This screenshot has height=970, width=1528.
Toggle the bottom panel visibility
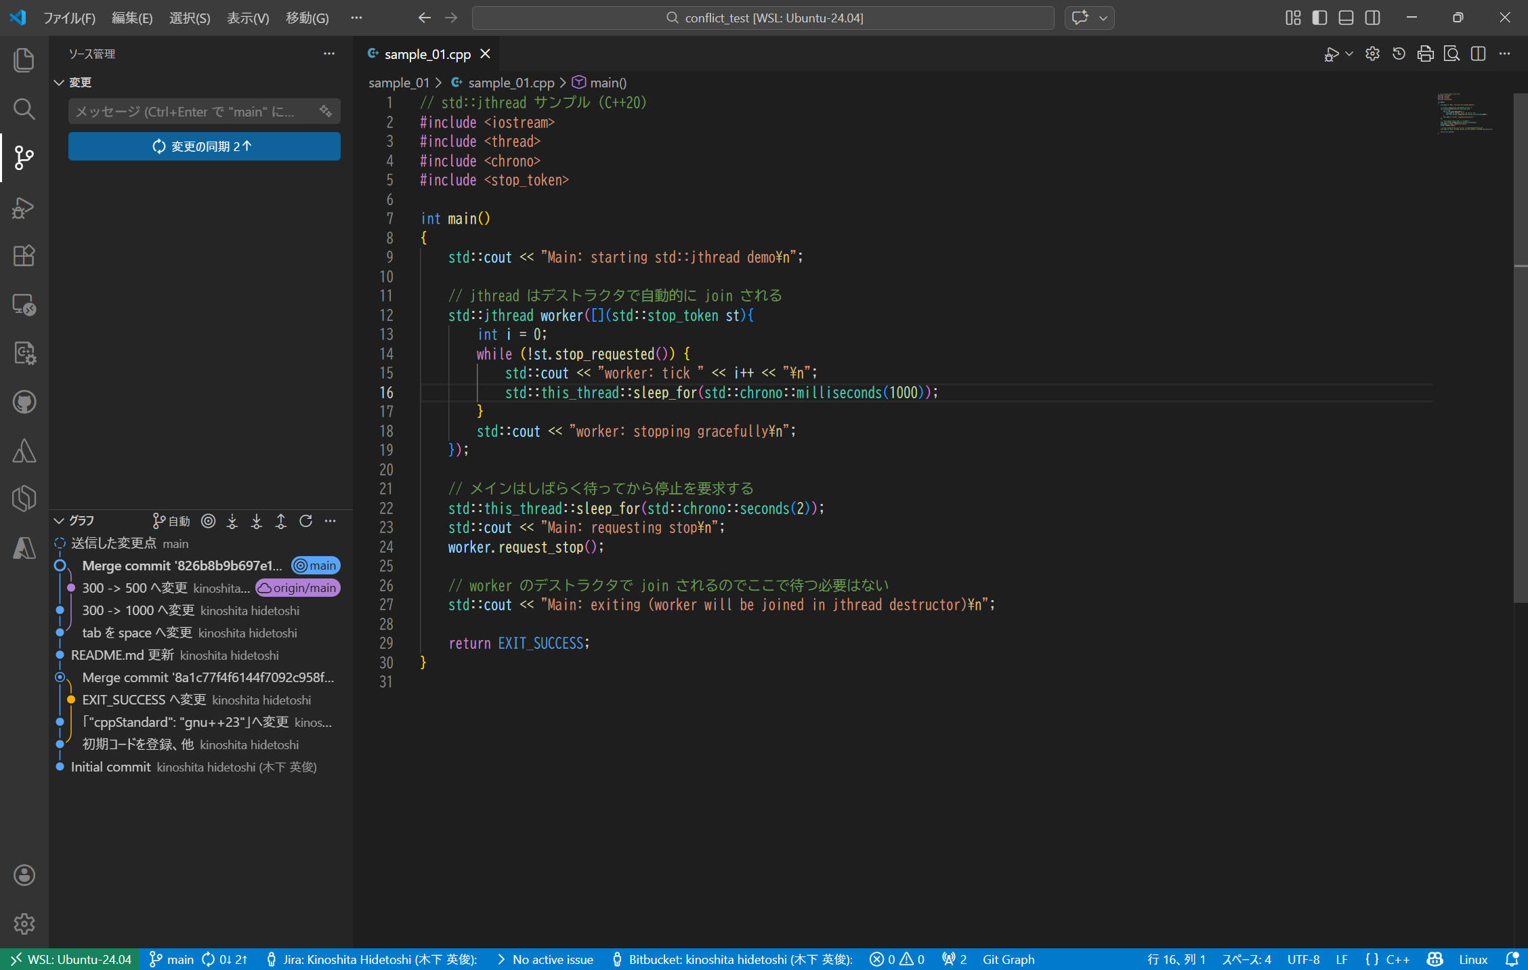[x=1346, y=18]
